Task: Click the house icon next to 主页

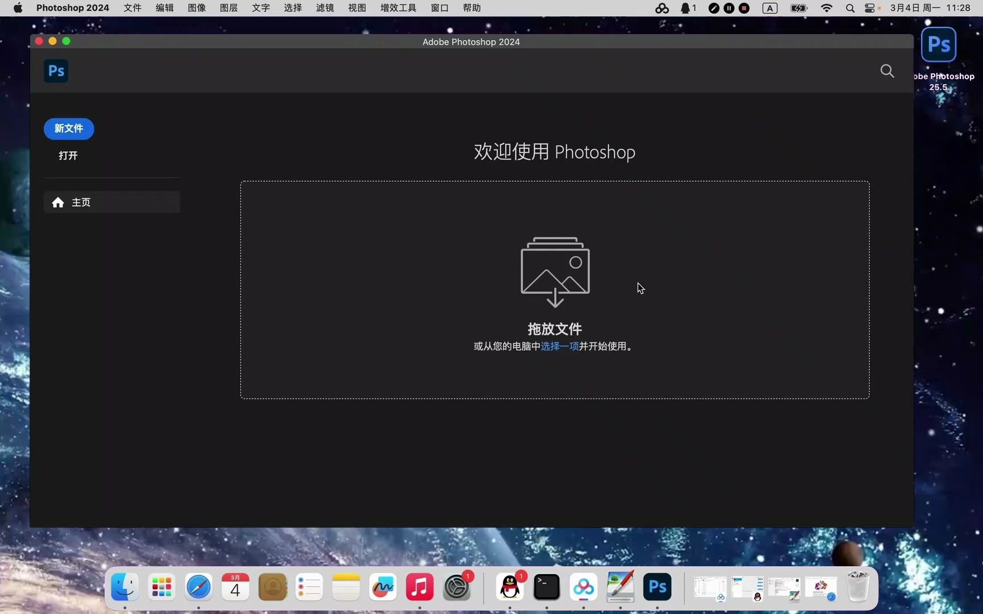Action: point(58,202)
